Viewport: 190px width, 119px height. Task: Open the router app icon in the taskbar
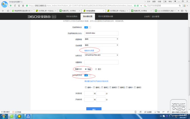click(x=28, y=116)
